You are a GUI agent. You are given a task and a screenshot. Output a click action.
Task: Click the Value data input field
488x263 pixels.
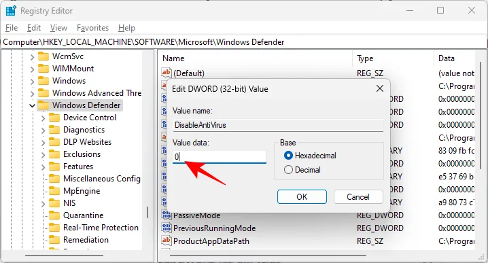coord(220,156)
